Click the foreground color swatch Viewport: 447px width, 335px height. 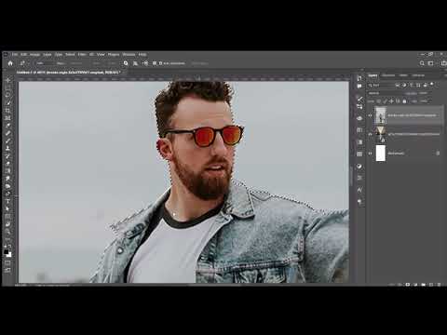7,252
